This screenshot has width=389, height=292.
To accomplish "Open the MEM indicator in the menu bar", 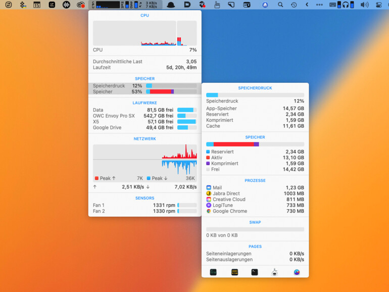I will (x=125, y=5).
